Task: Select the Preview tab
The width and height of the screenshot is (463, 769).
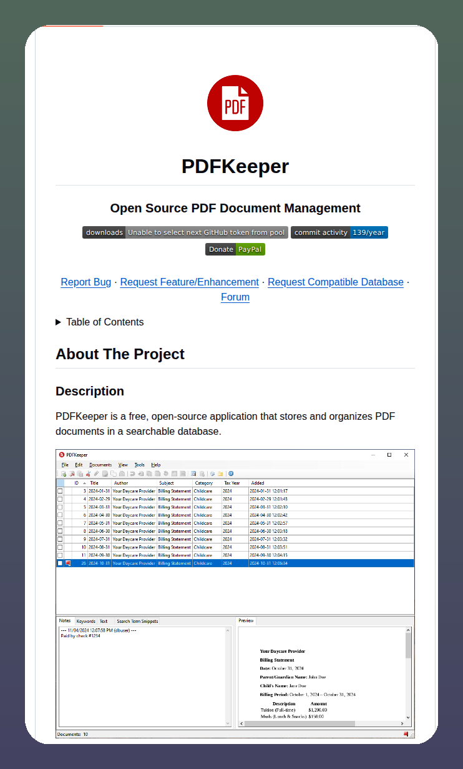Action: point(246,621)
